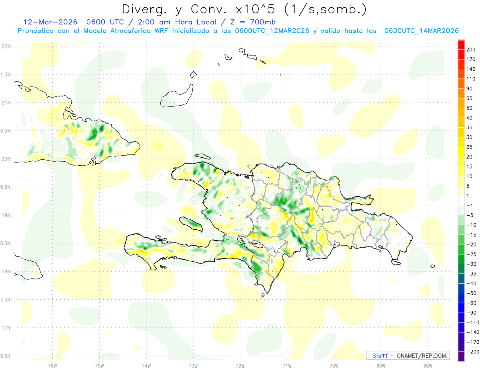480x371 pixels.
Task: Click the '-5' color bar value
Action: tap(470, 215)
